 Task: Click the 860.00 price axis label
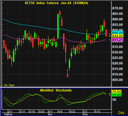[x=118, y=19]
